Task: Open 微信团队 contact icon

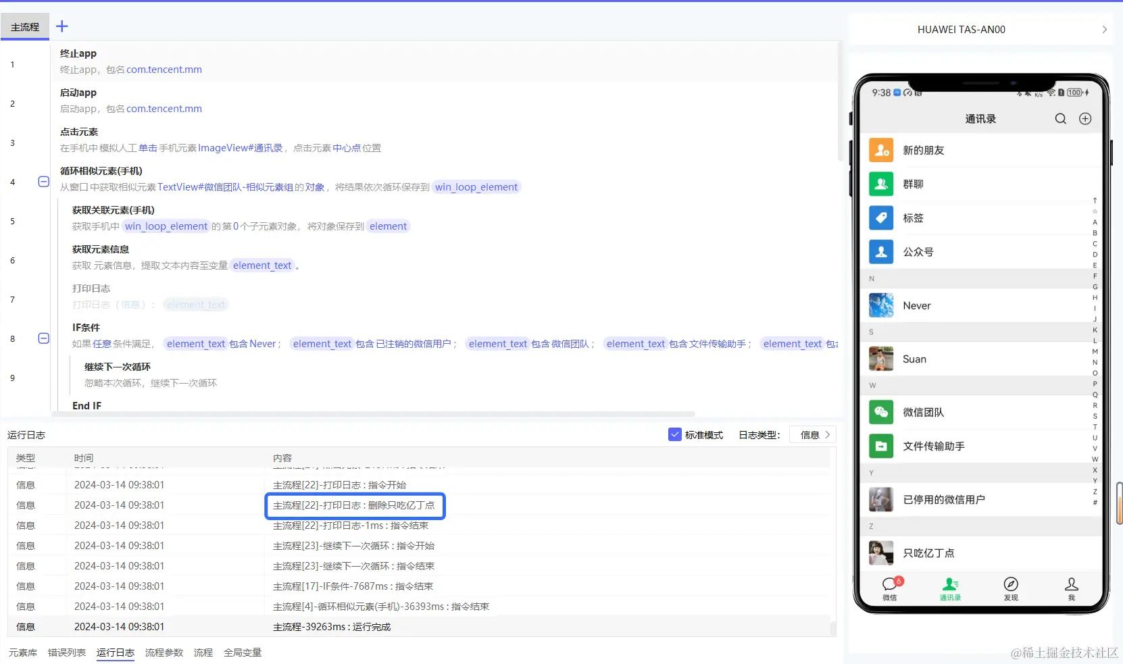Action: click(x=881, y=412)
